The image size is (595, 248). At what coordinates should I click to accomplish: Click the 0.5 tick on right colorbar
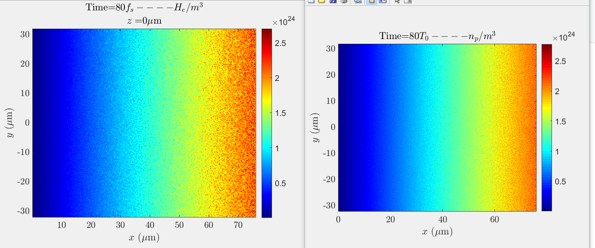560,182
